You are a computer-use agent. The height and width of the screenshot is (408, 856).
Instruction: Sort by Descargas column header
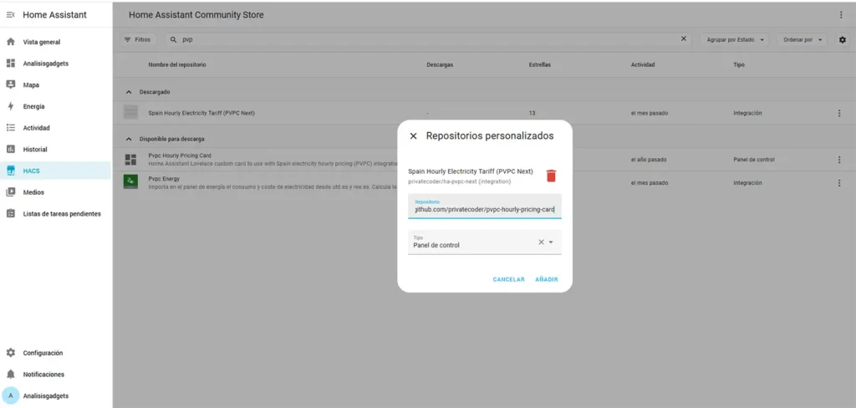[440, 64]
